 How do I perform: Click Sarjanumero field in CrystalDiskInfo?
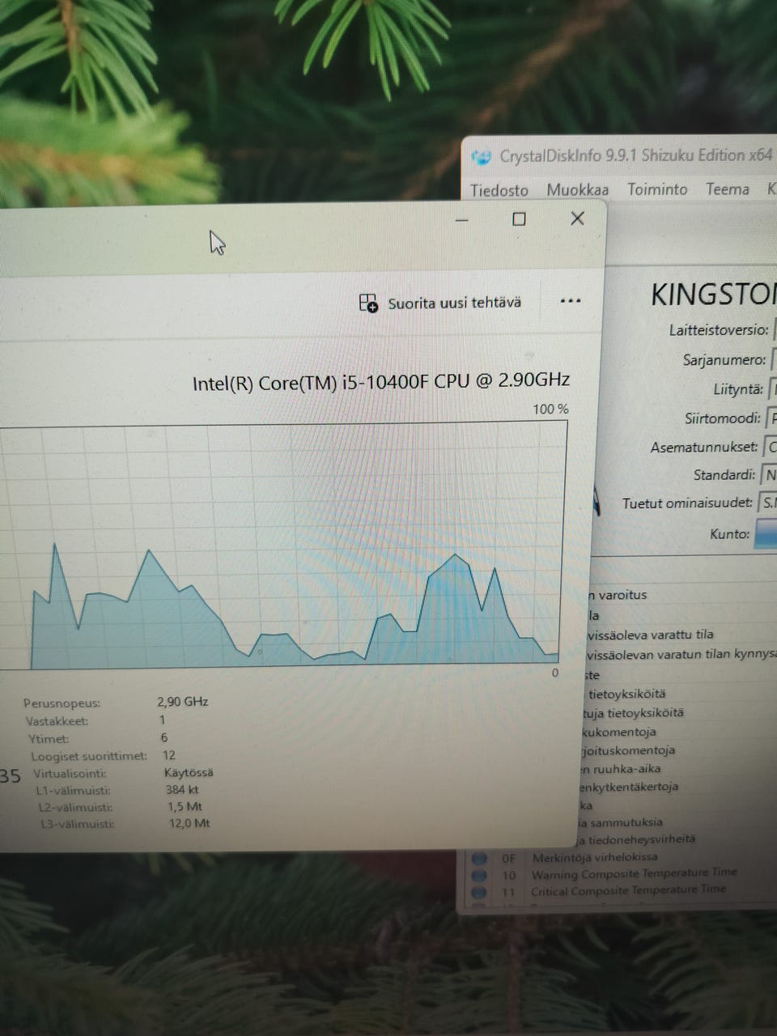(774, 359)
